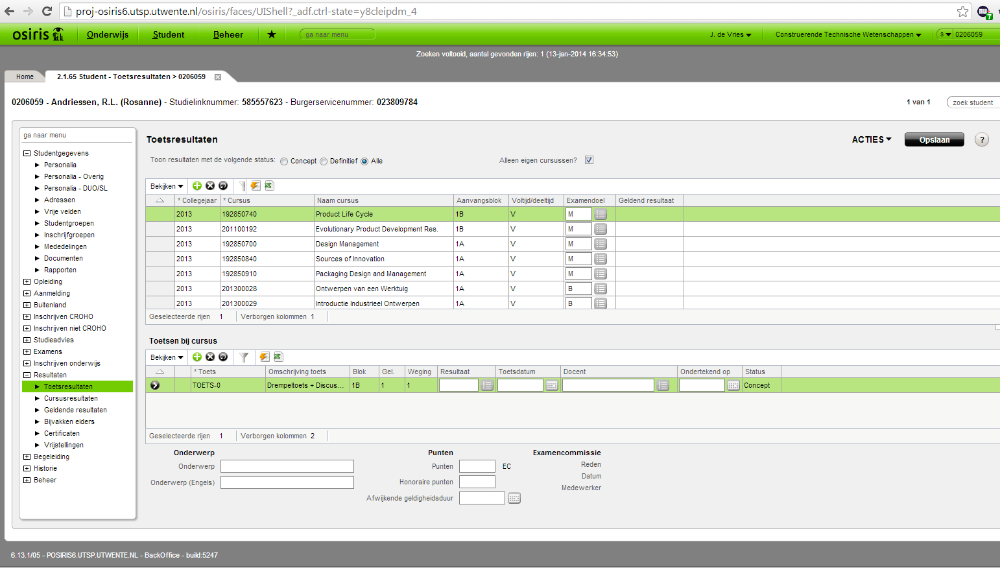
Task: Reload the page in browser
Action: pyautogui.click(x=47, y=11)
